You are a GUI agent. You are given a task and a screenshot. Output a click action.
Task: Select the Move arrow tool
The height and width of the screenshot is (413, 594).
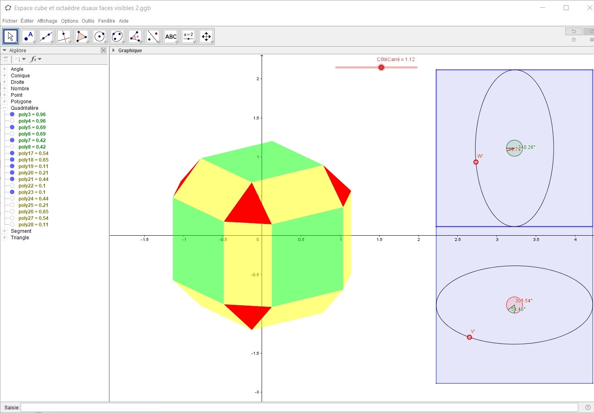[x=11, y=36]
